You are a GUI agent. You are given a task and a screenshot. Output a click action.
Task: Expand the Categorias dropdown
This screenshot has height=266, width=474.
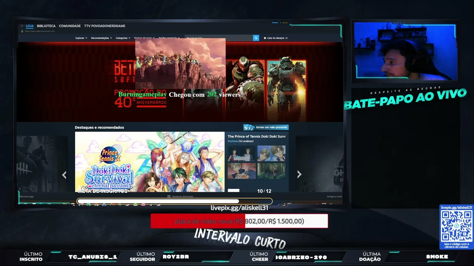click(123, 38)
